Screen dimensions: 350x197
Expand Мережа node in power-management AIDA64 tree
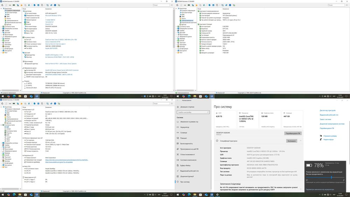[x=176, y=38]
